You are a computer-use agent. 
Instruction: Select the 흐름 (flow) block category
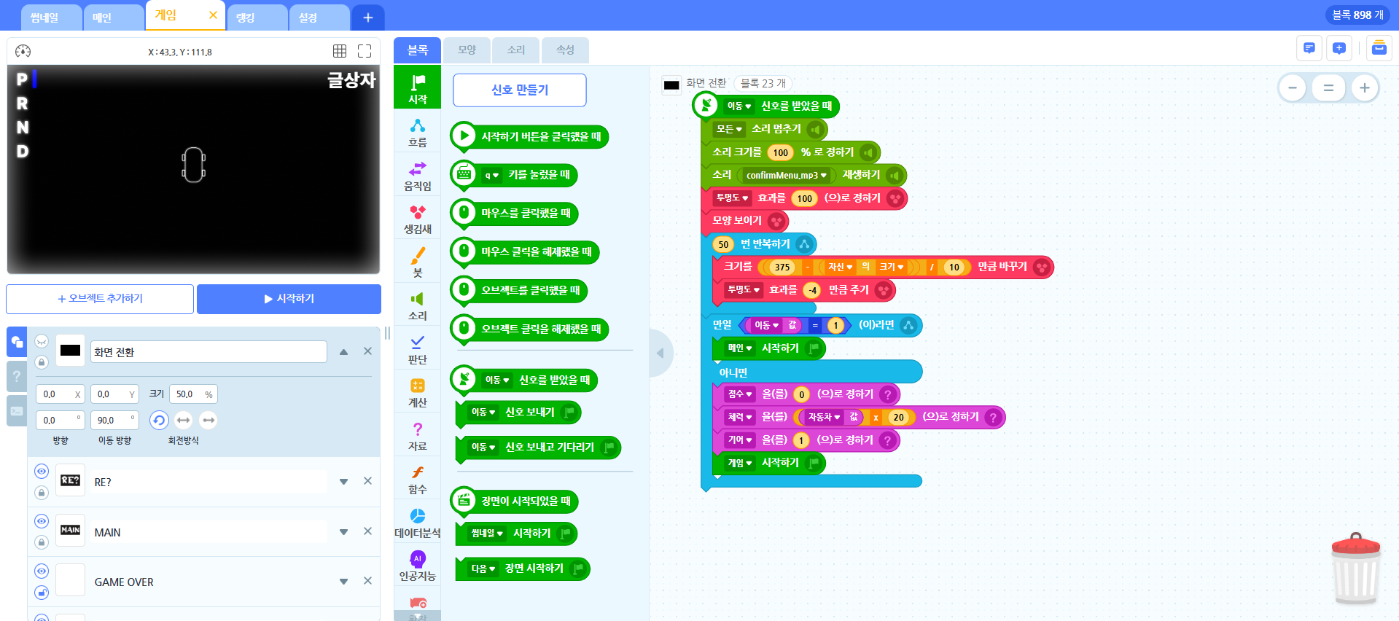[x=417, y=133]
